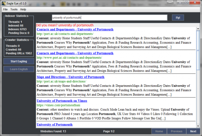Open the last University of Portsmouth result link

pyautogui.click(x=55, y=125)
